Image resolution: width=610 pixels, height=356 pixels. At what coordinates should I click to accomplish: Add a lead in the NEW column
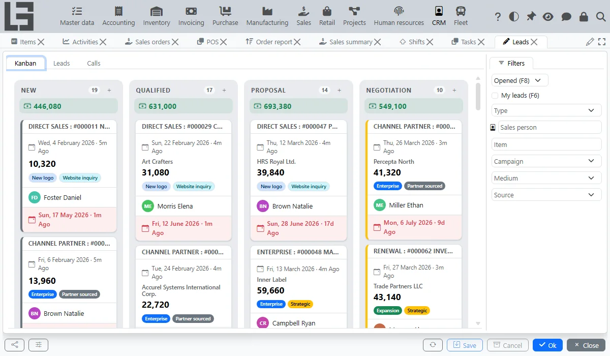click(x=109, y=90)
